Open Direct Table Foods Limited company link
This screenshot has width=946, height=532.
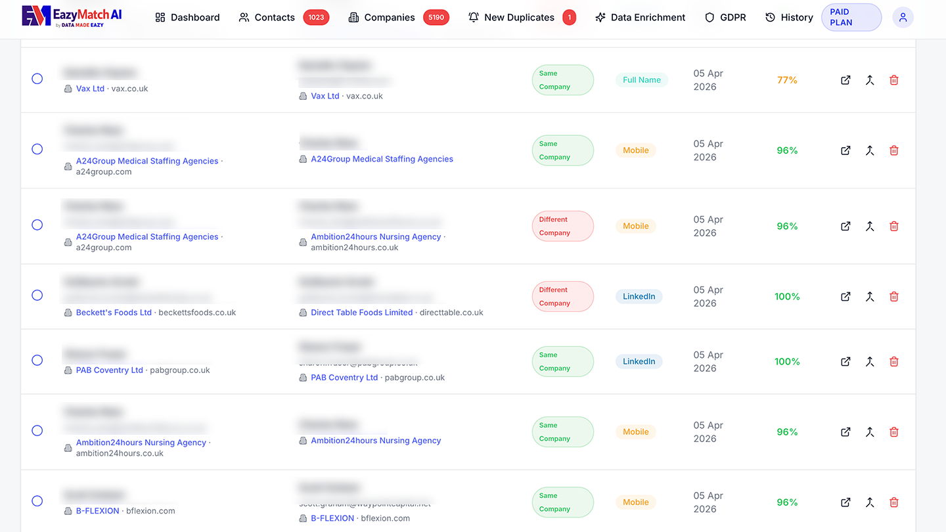(x=362, y=313)
